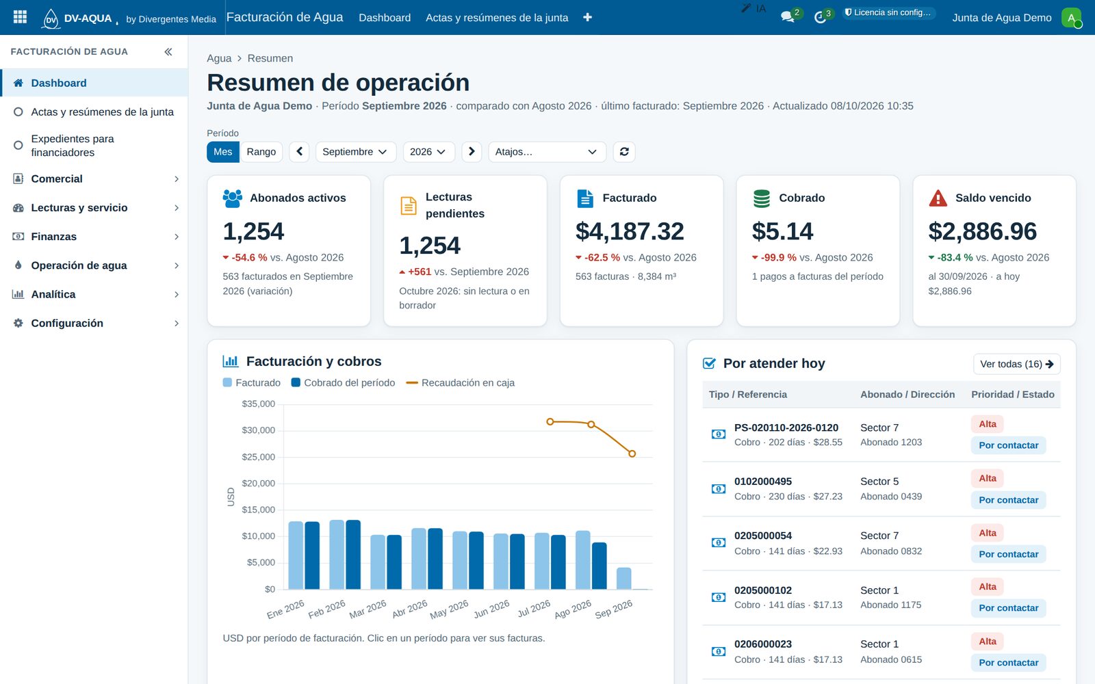Expand the Finanzas sidebar section

(x=94, y=237)
